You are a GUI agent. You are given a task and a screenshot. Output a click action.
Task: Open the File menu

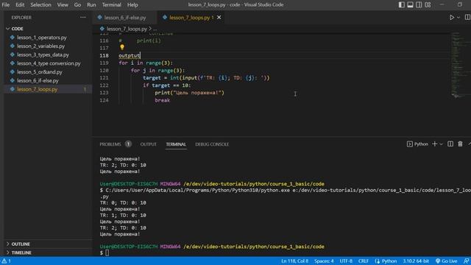pos(5,5)
